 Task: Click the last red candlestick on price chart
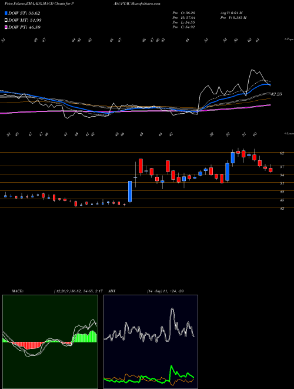coord(270,170)
